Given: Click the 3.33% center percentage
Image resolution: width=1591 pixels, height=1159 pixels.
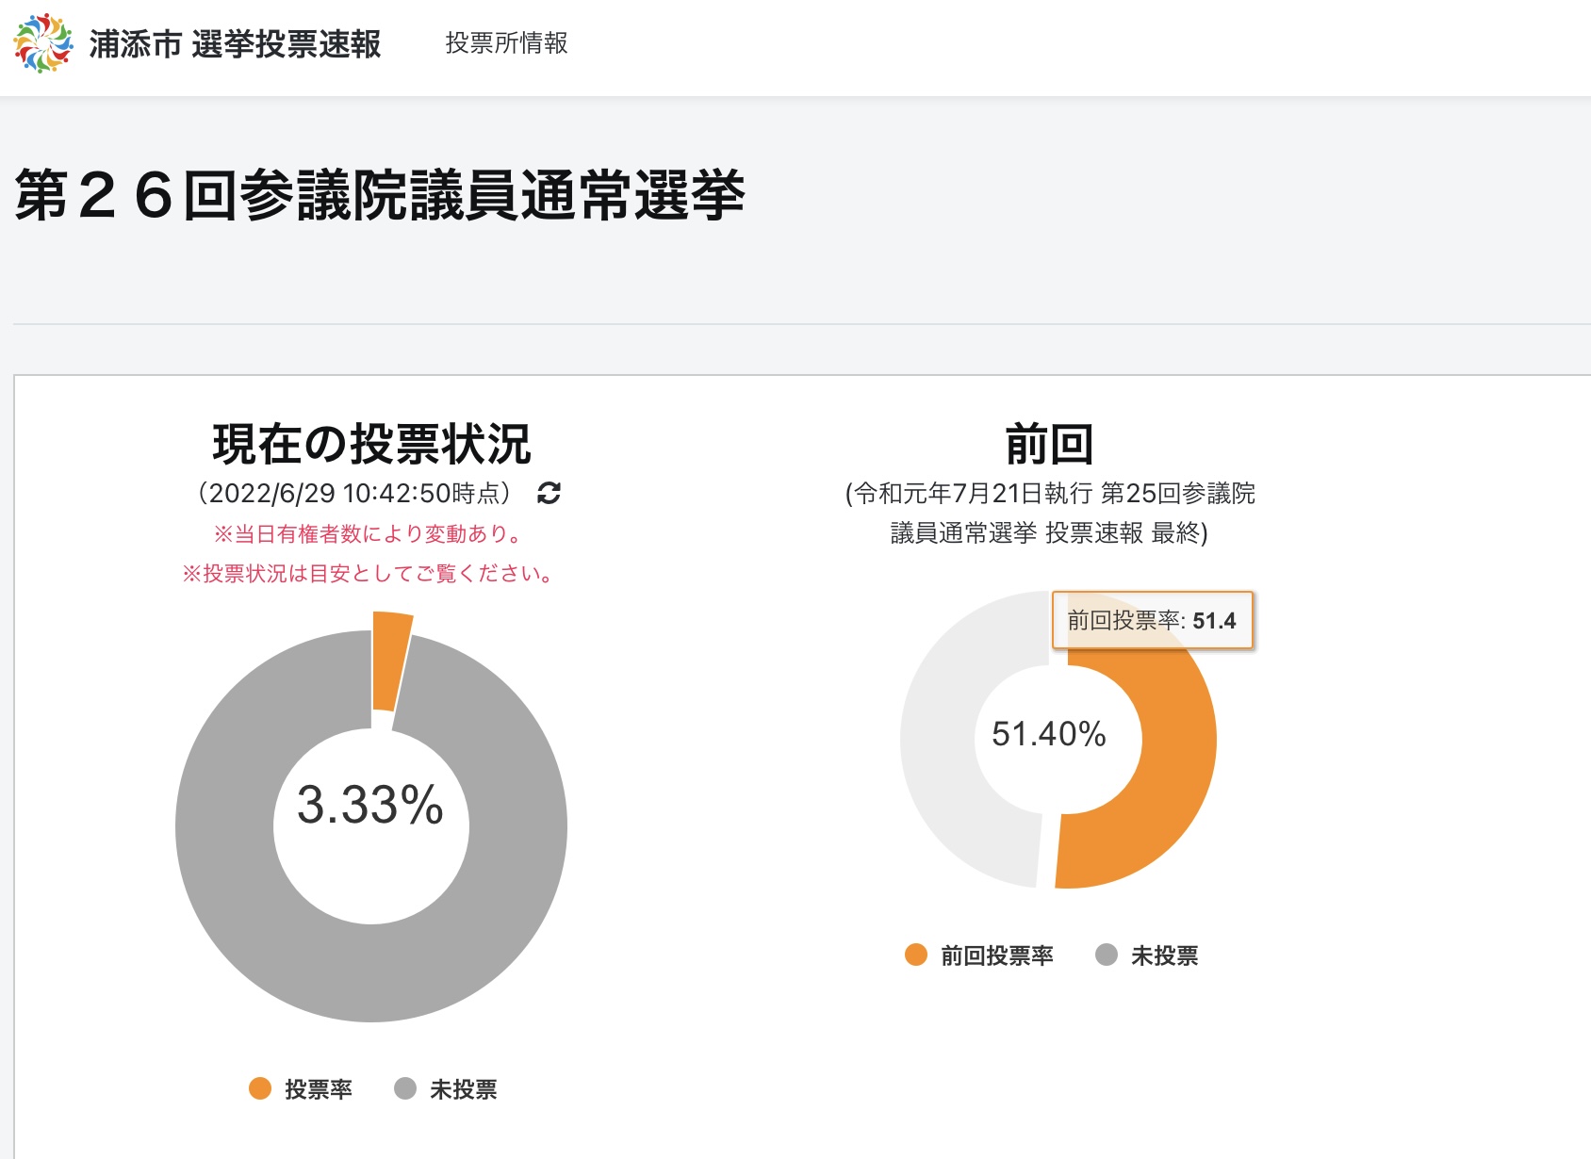Looking at the screenshot, I should point(370,805).
